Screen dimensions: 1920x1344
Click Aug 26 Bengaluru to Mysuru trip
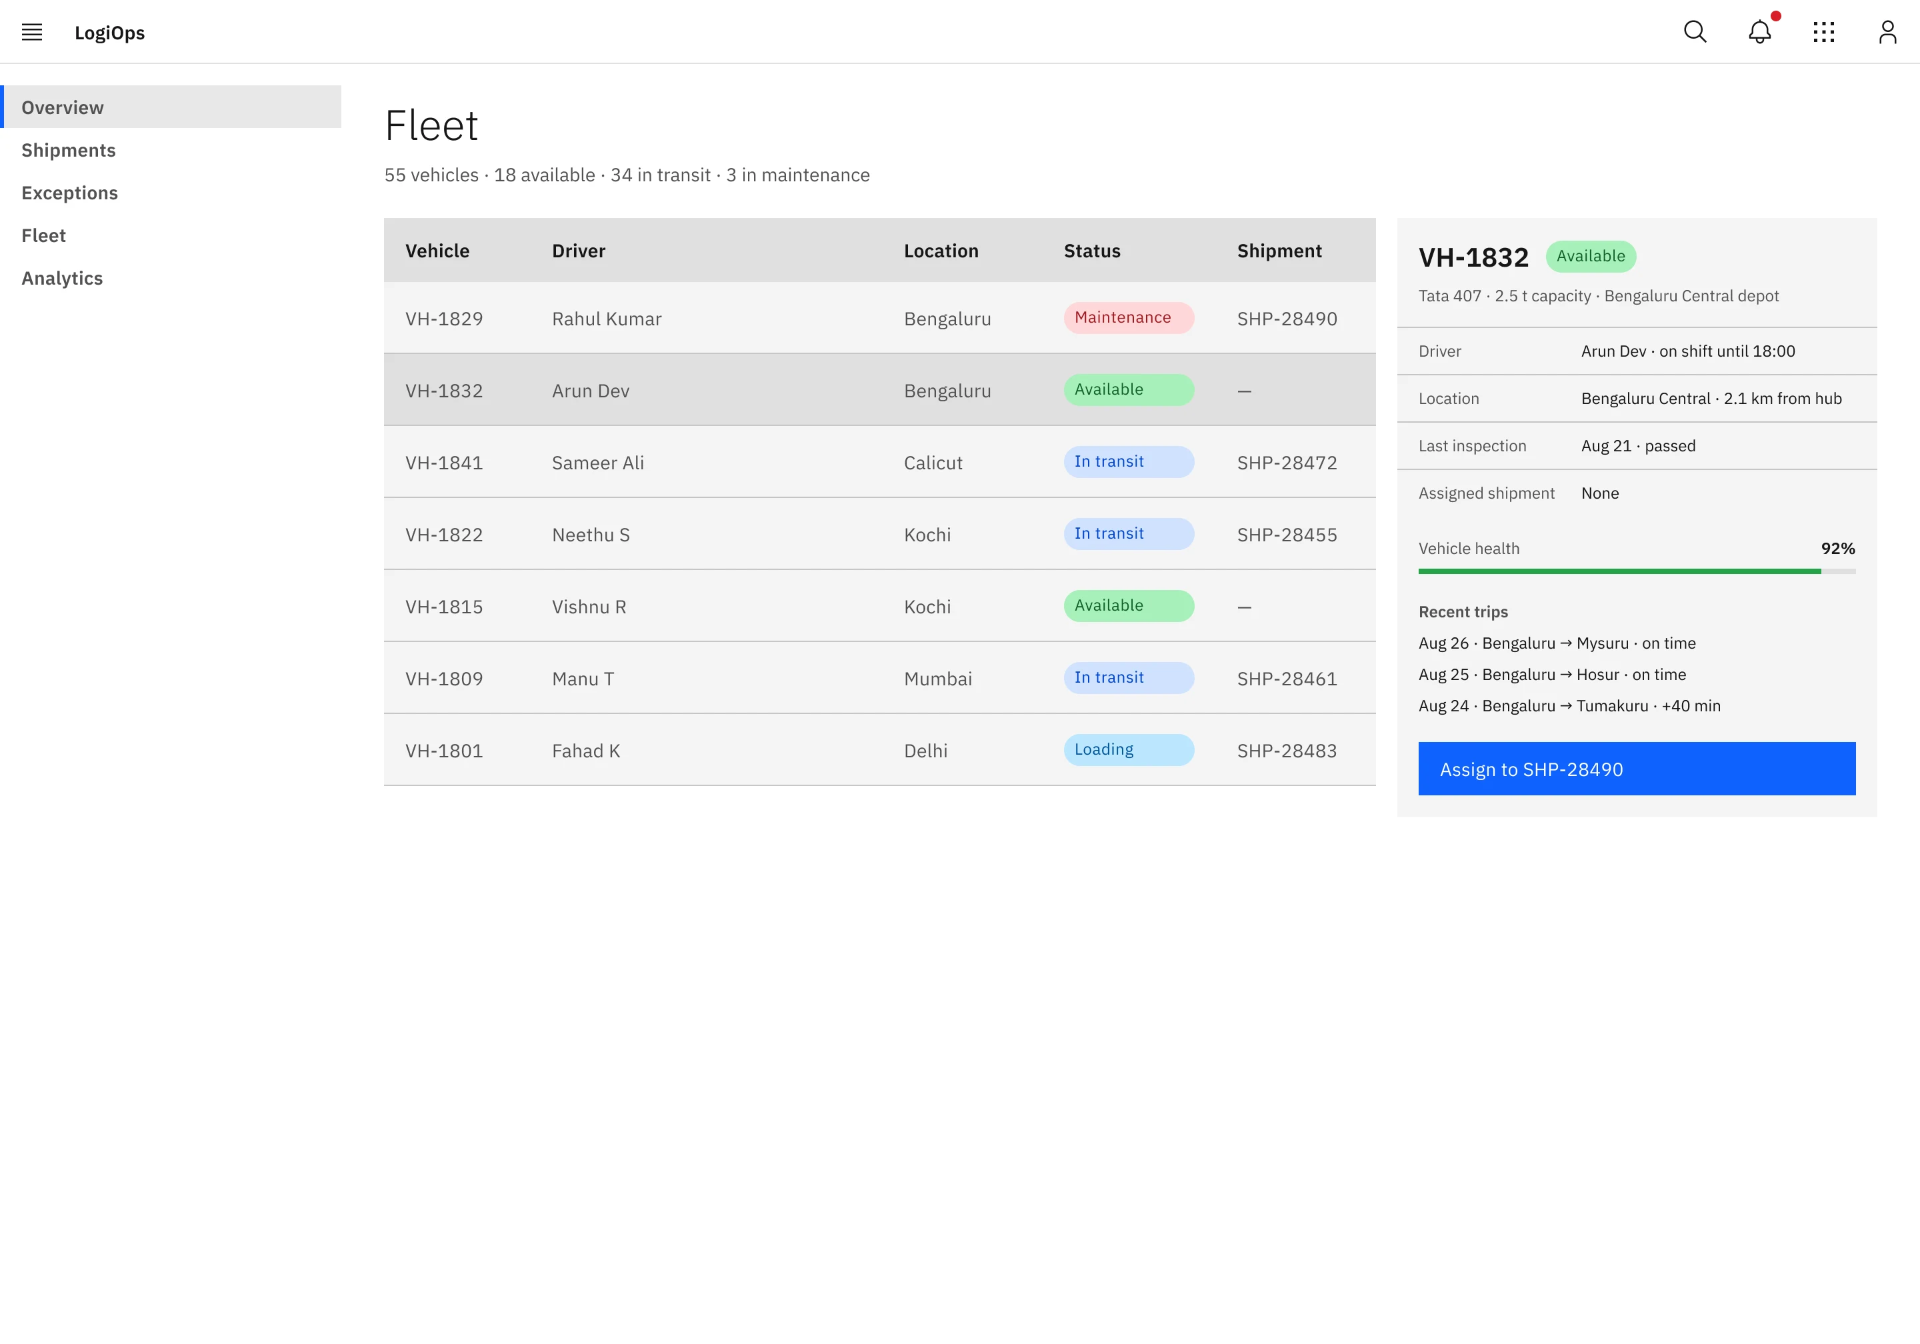click(x=1557, y=642)
